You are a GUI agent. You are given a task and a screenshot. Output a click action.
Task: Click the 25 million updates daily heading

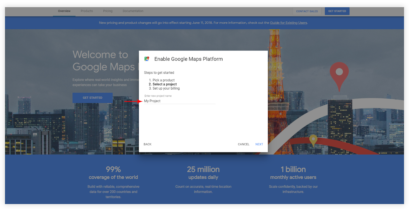click(203, 173)
